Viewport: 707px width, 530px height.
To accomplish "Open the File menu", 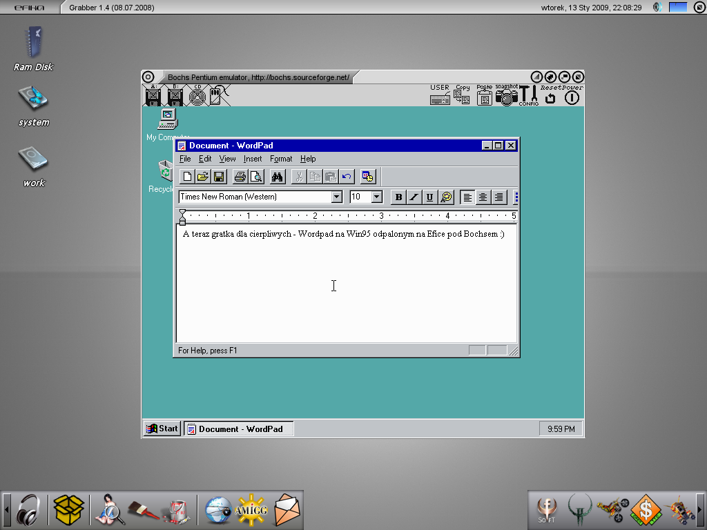I will [185, 159].
